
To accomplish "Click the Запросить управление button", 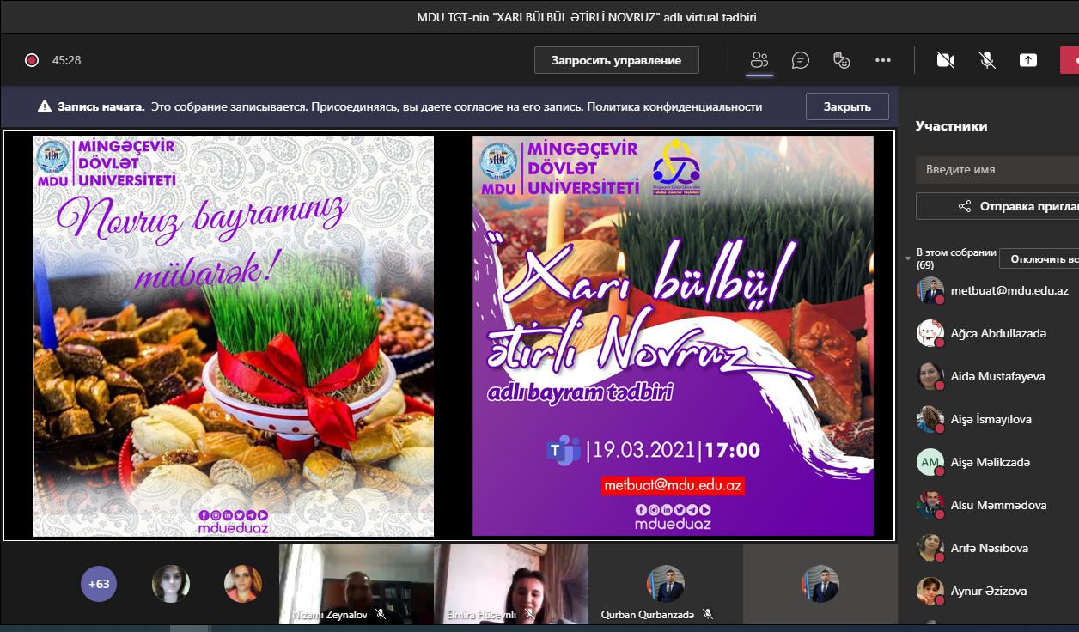I will (616, 60).
